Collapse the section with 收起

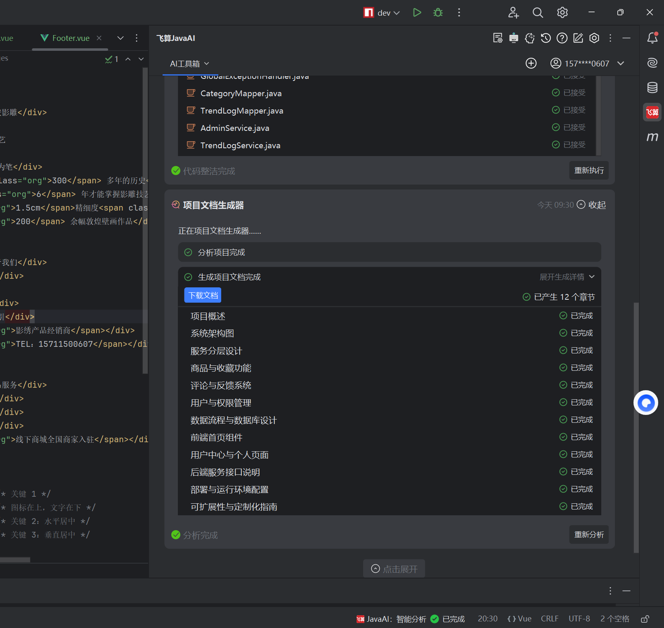[x=591, y=205]
